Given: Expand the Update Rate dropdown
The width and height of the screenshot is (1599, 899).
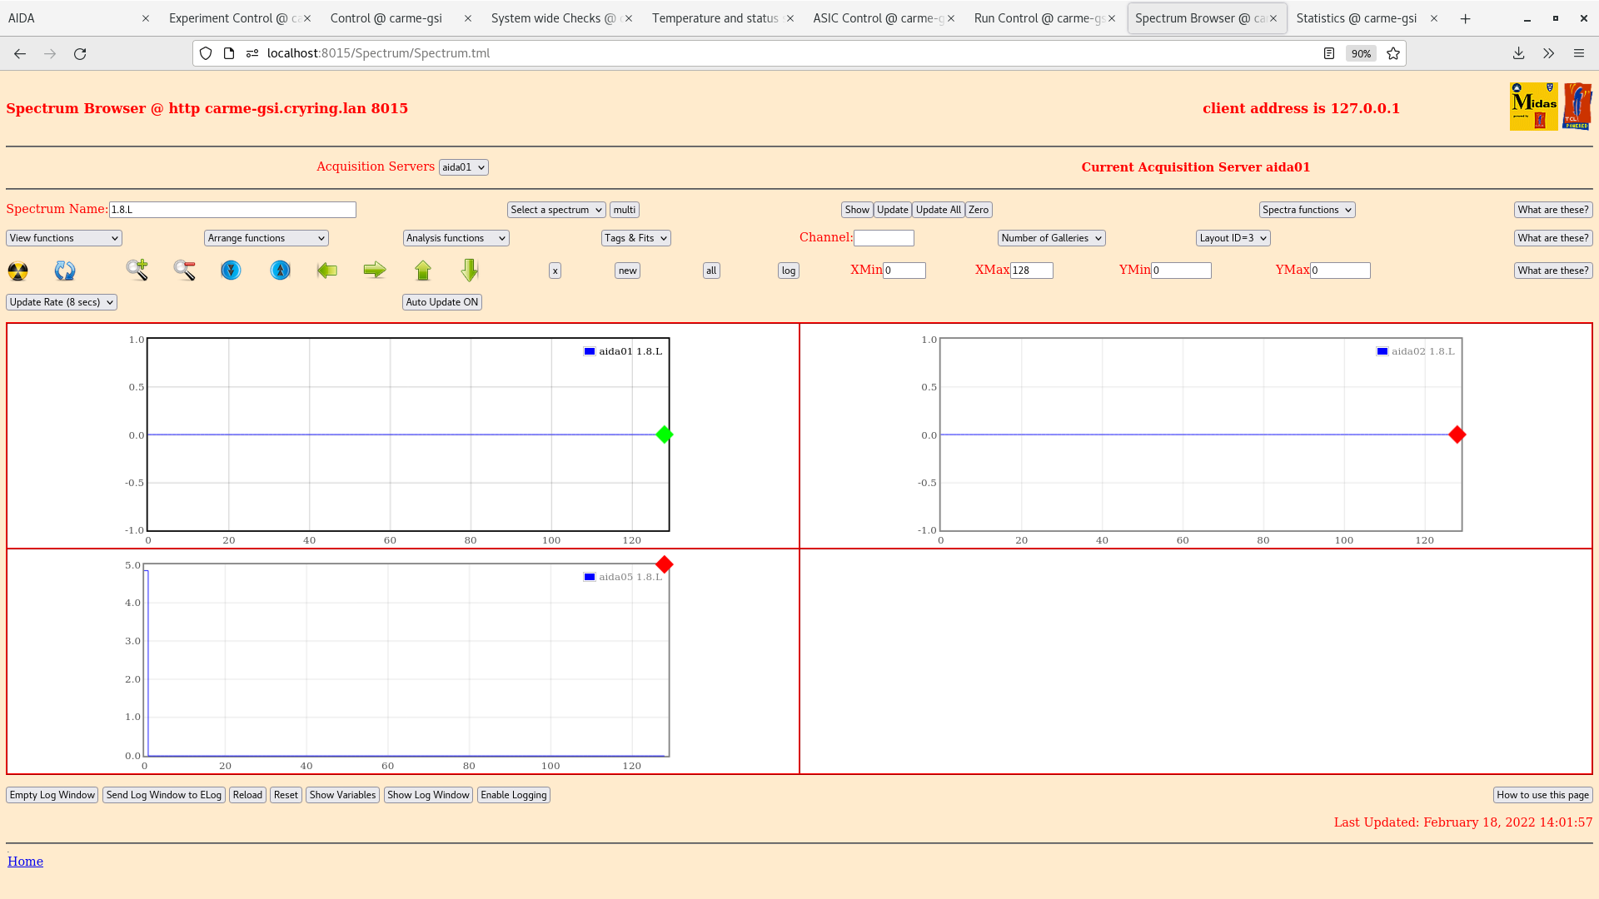Looking at the screenshot, I should 61,302.
